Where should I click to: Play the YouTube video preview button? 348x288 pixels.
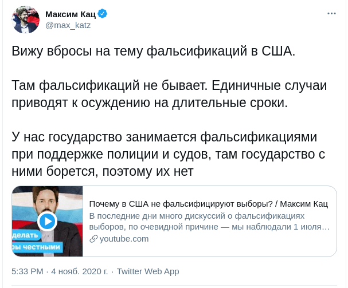(47, 221)
